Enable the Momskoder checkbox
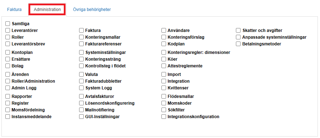320x138 pixels. [x=164, y=103]
